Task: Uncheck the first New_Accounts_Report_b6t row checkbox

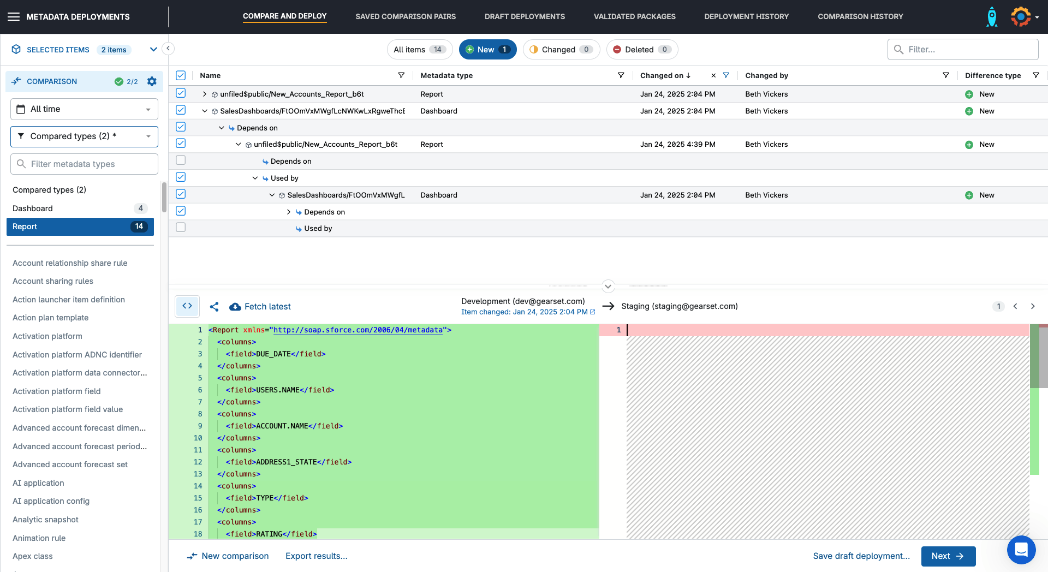Action: tap(181, 93)
